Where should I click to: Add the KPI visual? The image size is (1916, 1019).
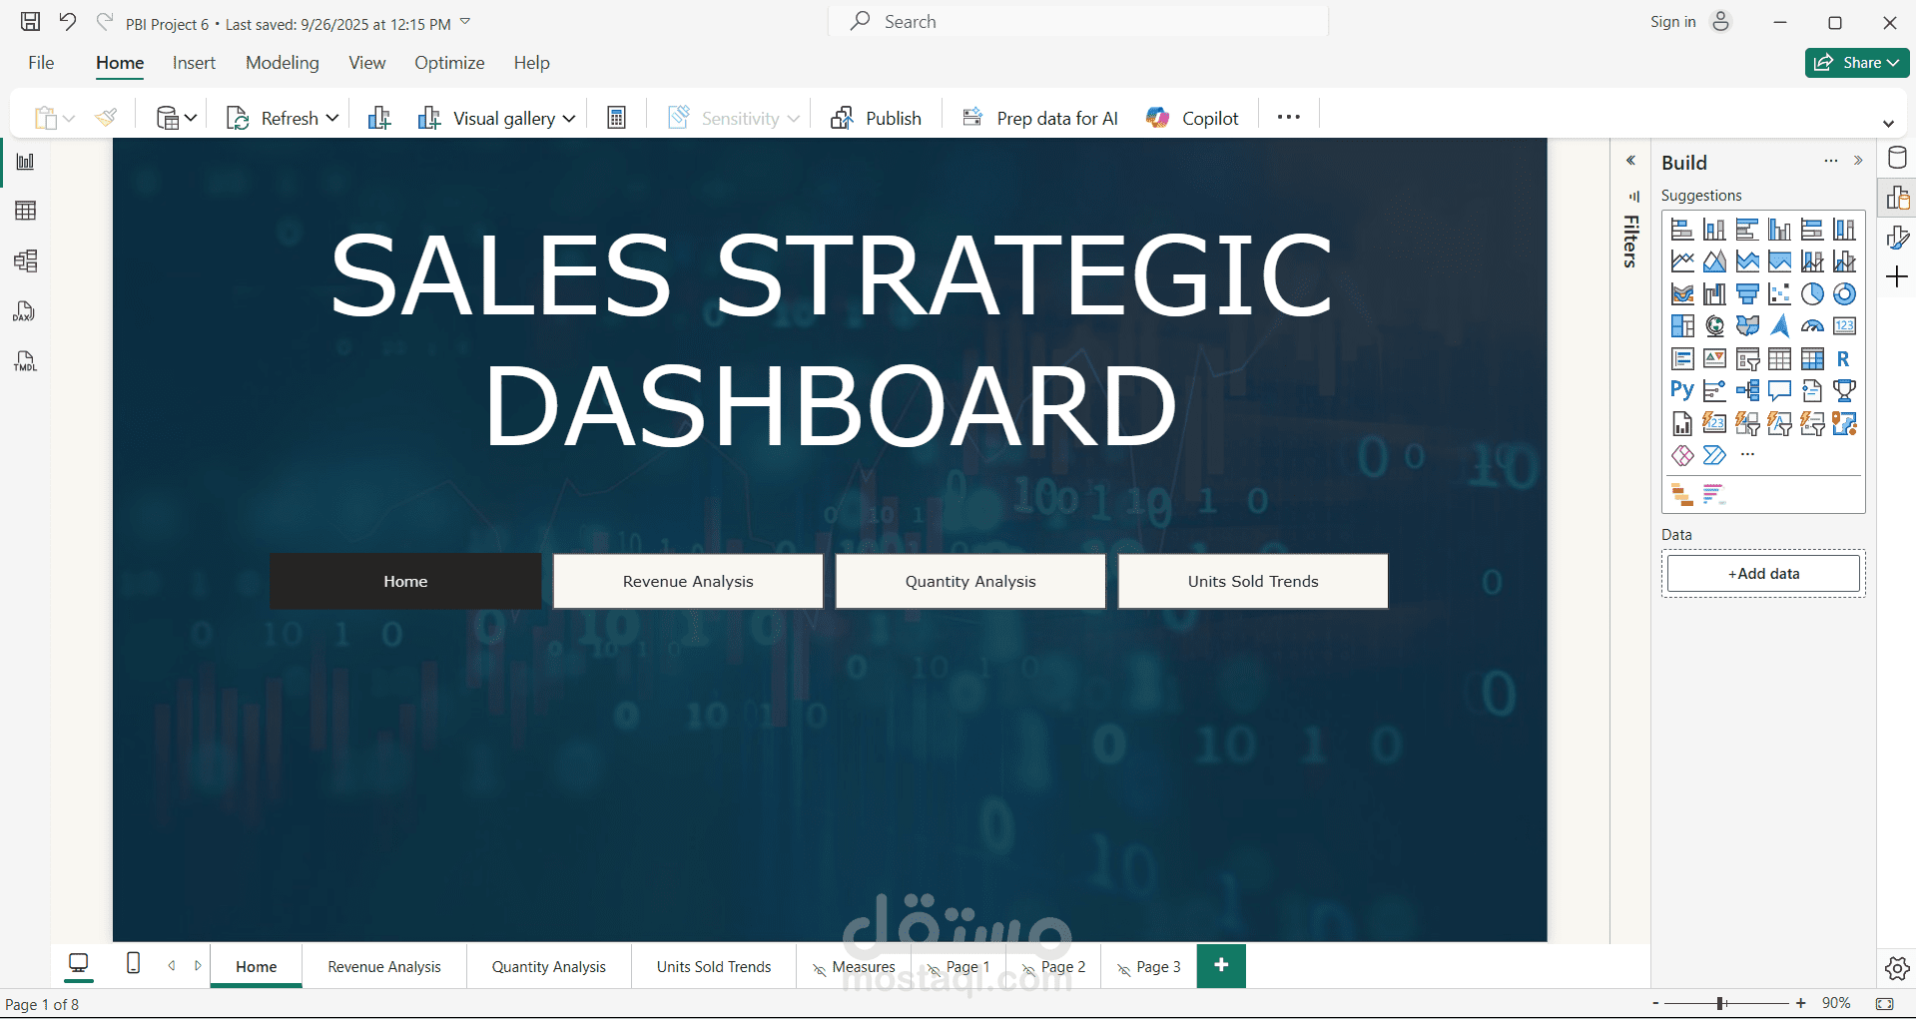tap(1714, 359)
